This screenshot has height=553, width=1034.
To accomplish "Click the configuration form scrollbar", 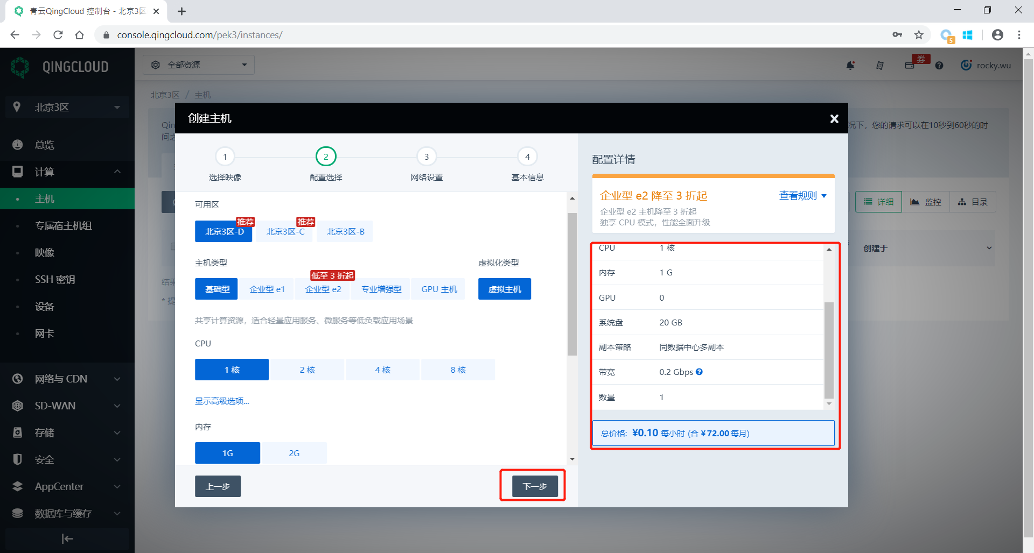I will (572, 284).
